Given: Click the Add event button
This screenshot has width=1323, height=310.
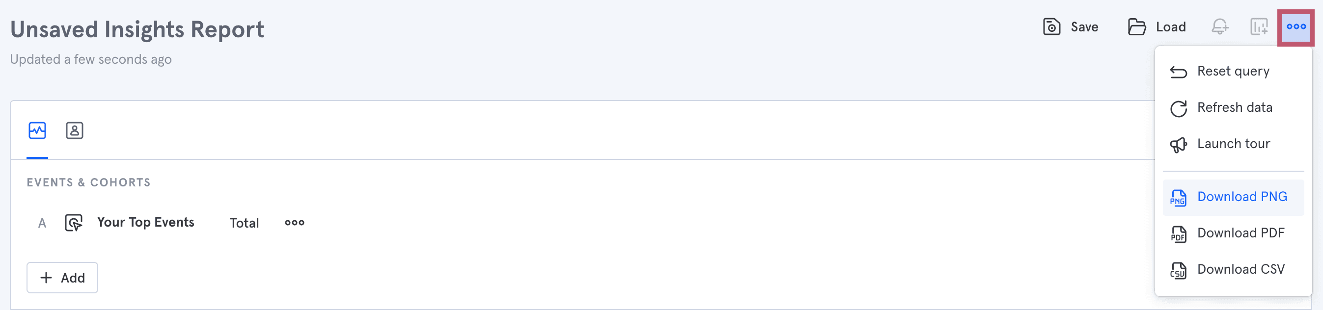Looking at the screenshot, I should (62, 278).
